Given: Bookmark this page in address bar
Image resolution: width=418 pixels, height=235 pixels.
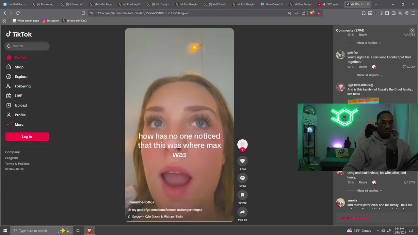Looking at the screenshot, I should (x=83, y=13).
